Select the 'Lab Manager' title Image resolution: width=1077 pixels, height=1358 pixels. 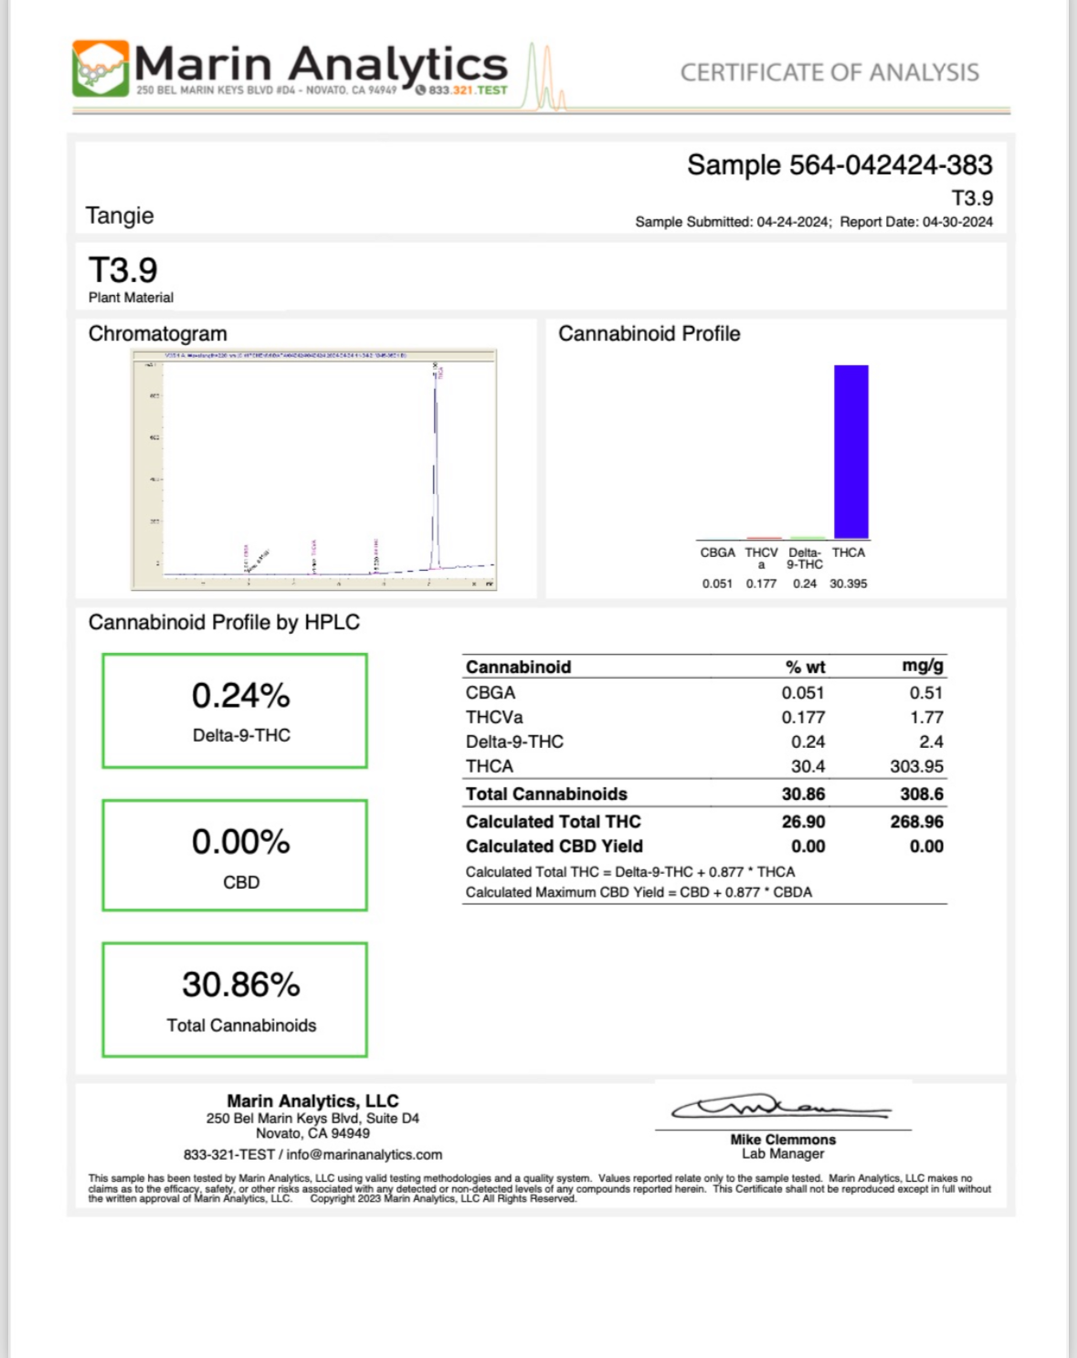tap(783, 1154)
